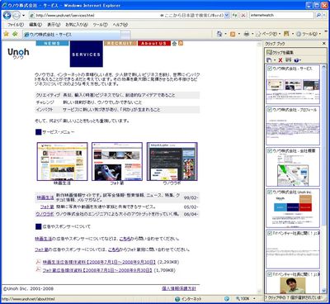
Task: Click the RSS feeds toolbar icon
Action: 233,34
